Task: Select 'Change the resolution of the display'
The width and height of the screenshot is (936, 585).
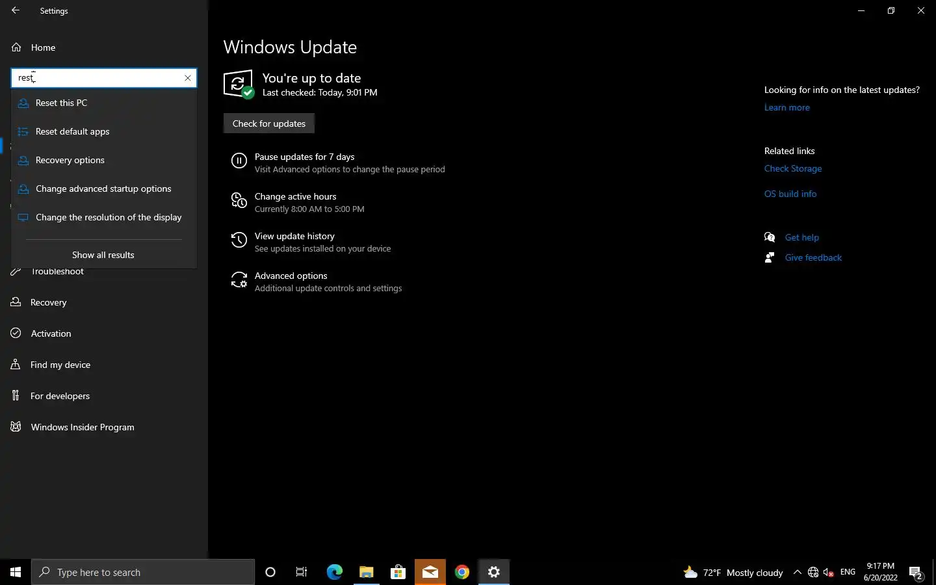Action: coord(104,217)
